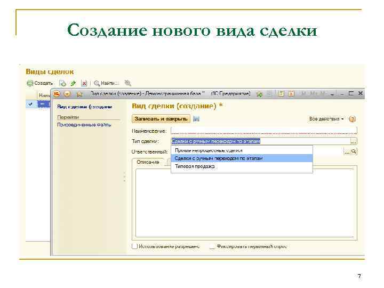384x288 pixels.
Task: Toggle Фиксировать первичный спрос checkbox
Action: [212, 246]
